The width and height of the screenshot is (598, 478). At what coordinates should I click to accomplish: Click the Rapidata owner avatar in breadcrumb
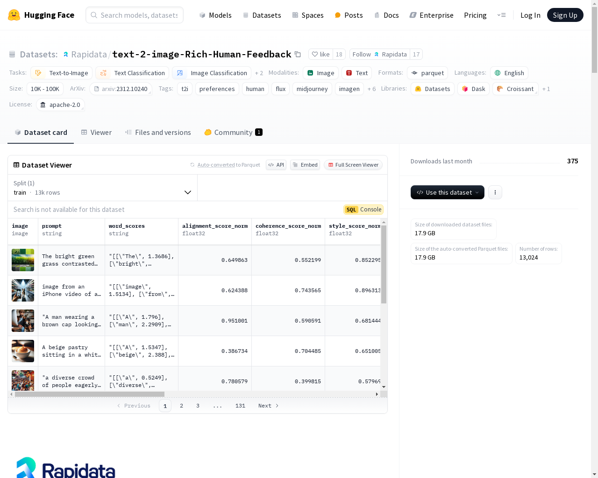[x=66, y=54]
